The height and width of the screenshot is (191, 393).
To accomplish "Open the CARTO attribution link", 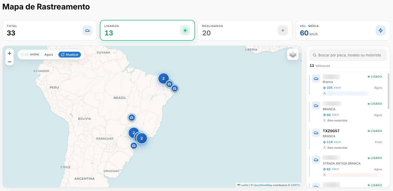I will click(295, 185).
